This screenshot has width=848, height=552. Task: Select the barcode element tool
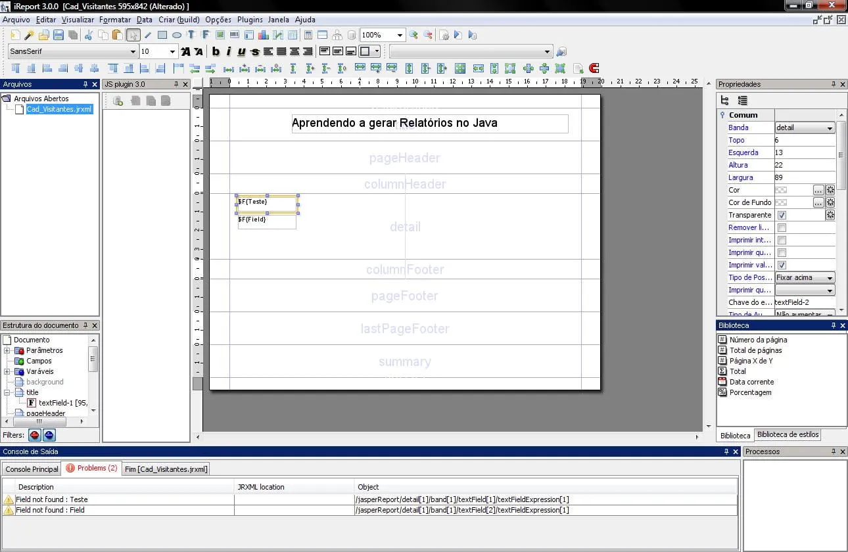[234, 35]
